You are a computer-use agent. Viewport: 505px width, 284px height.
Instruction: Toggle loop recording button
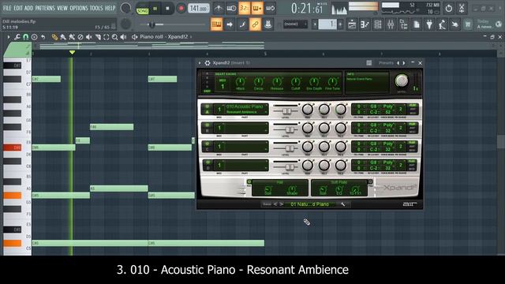tap(270, 9)
